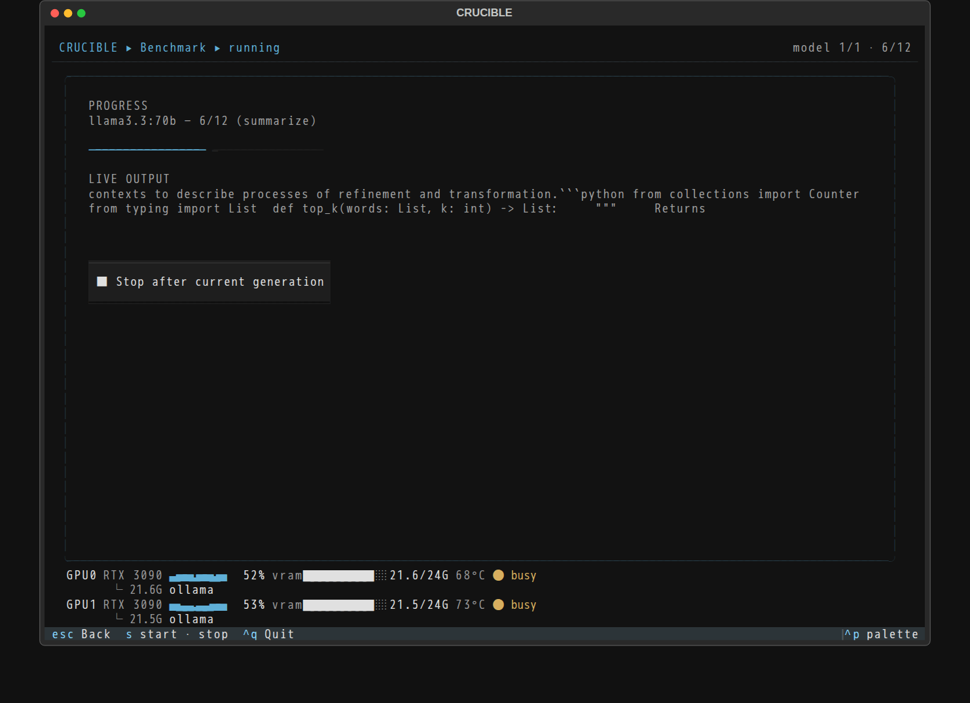Image resolution: width=970 pixels, height=703 pixels.
Task: Click the GPU0 utilization sparkline
Action: tap(198, 577)
